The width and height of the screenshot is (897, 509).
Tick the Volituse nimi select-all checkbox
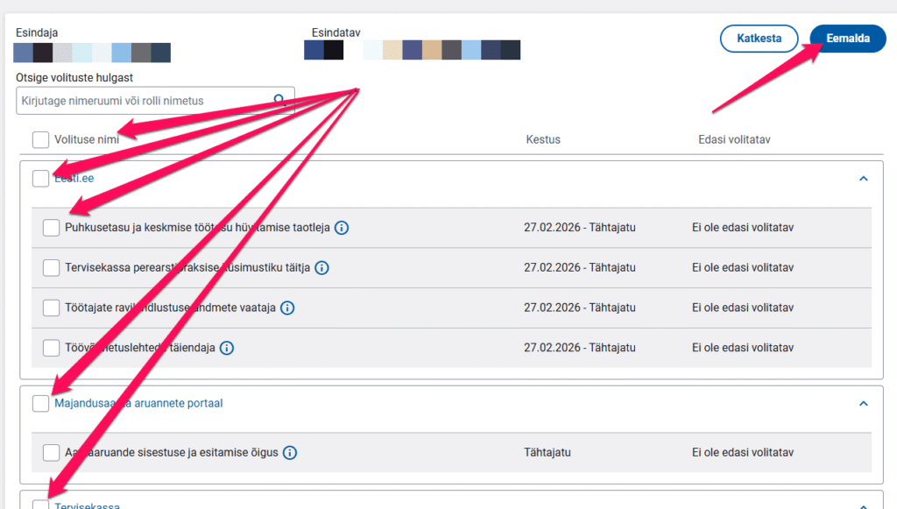pyautogui.click(x=40, y=139)
